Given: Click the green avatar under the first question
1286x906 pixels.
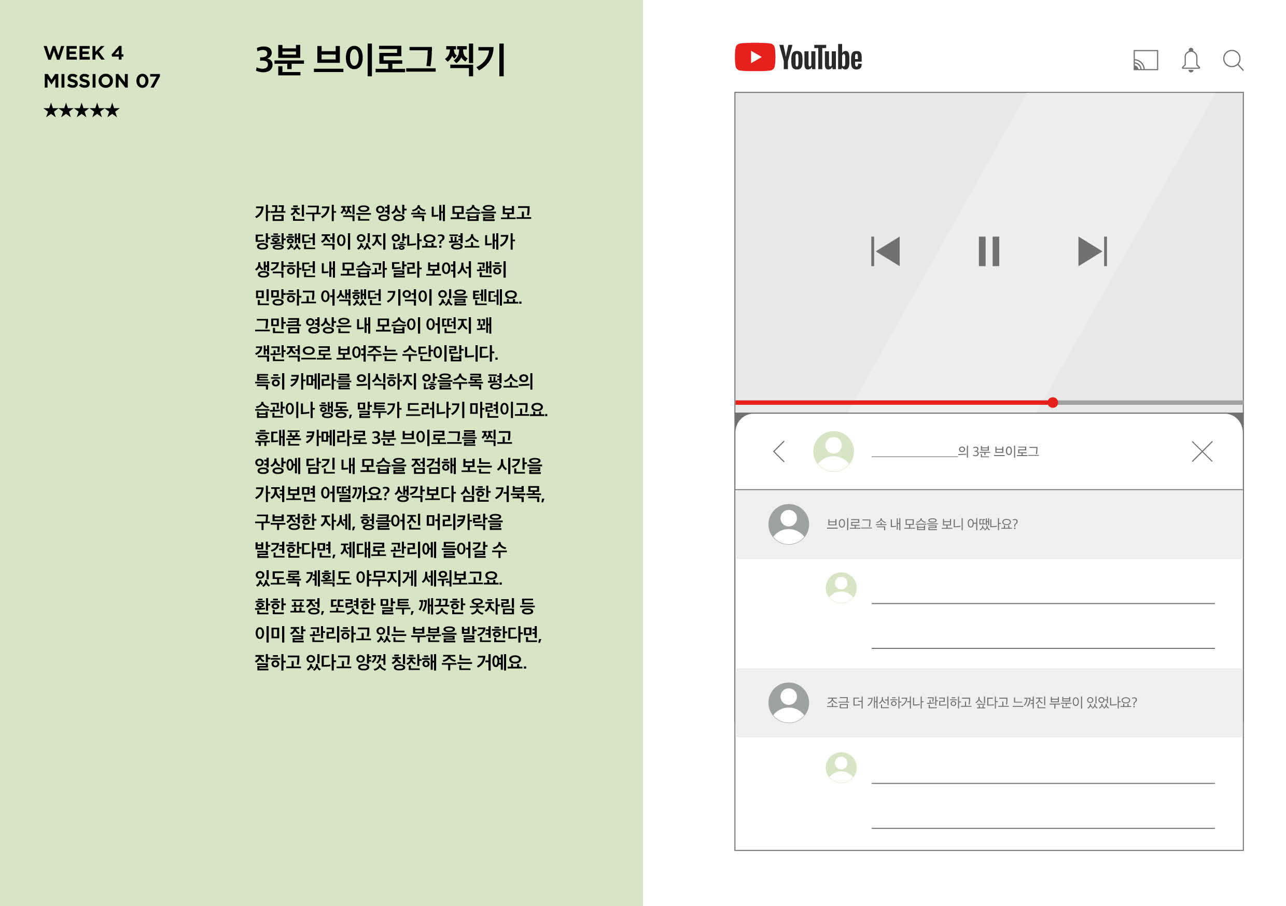Looking at the screenshot, I should (841, 587).
